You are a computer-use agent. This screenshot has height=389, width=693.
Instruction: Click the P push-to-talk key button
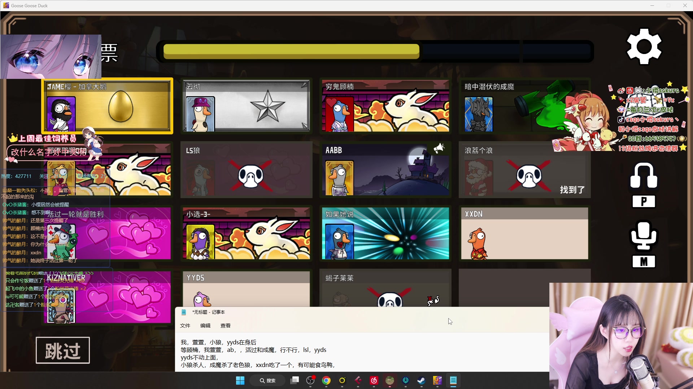pyautogui.click(x=644, y=201)
